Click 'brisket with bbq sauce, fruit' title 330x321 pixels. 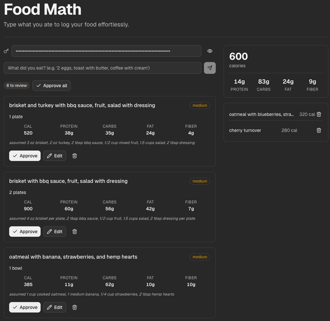point(68,181)
